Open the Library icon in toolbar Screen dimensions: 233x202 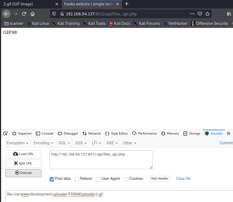click(x=229, y=14)
